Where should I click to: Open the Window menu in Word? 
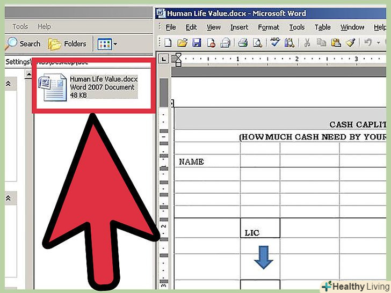352,27
